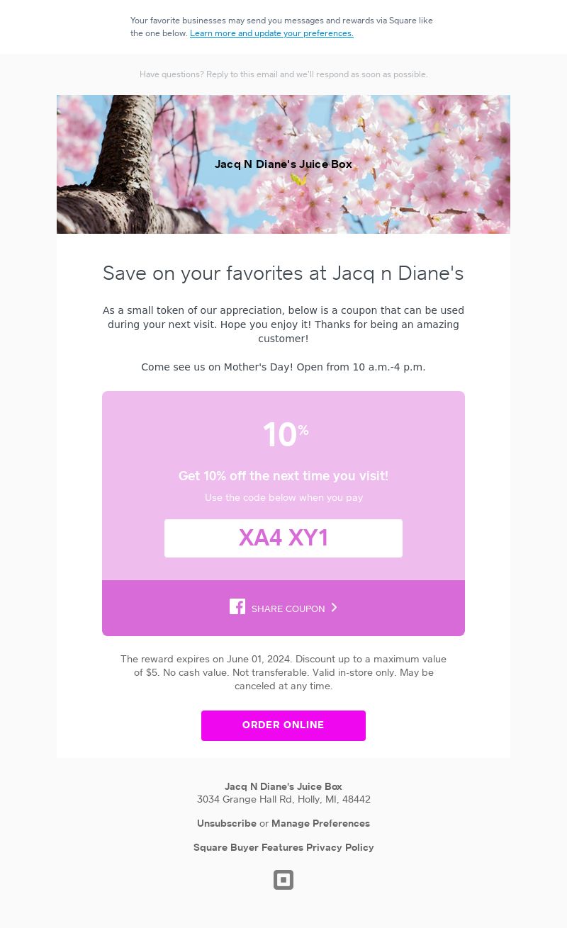This screenshot has height=928, width=567.
Task: Open the Manage Preferences link
Action: coord(320,823)
